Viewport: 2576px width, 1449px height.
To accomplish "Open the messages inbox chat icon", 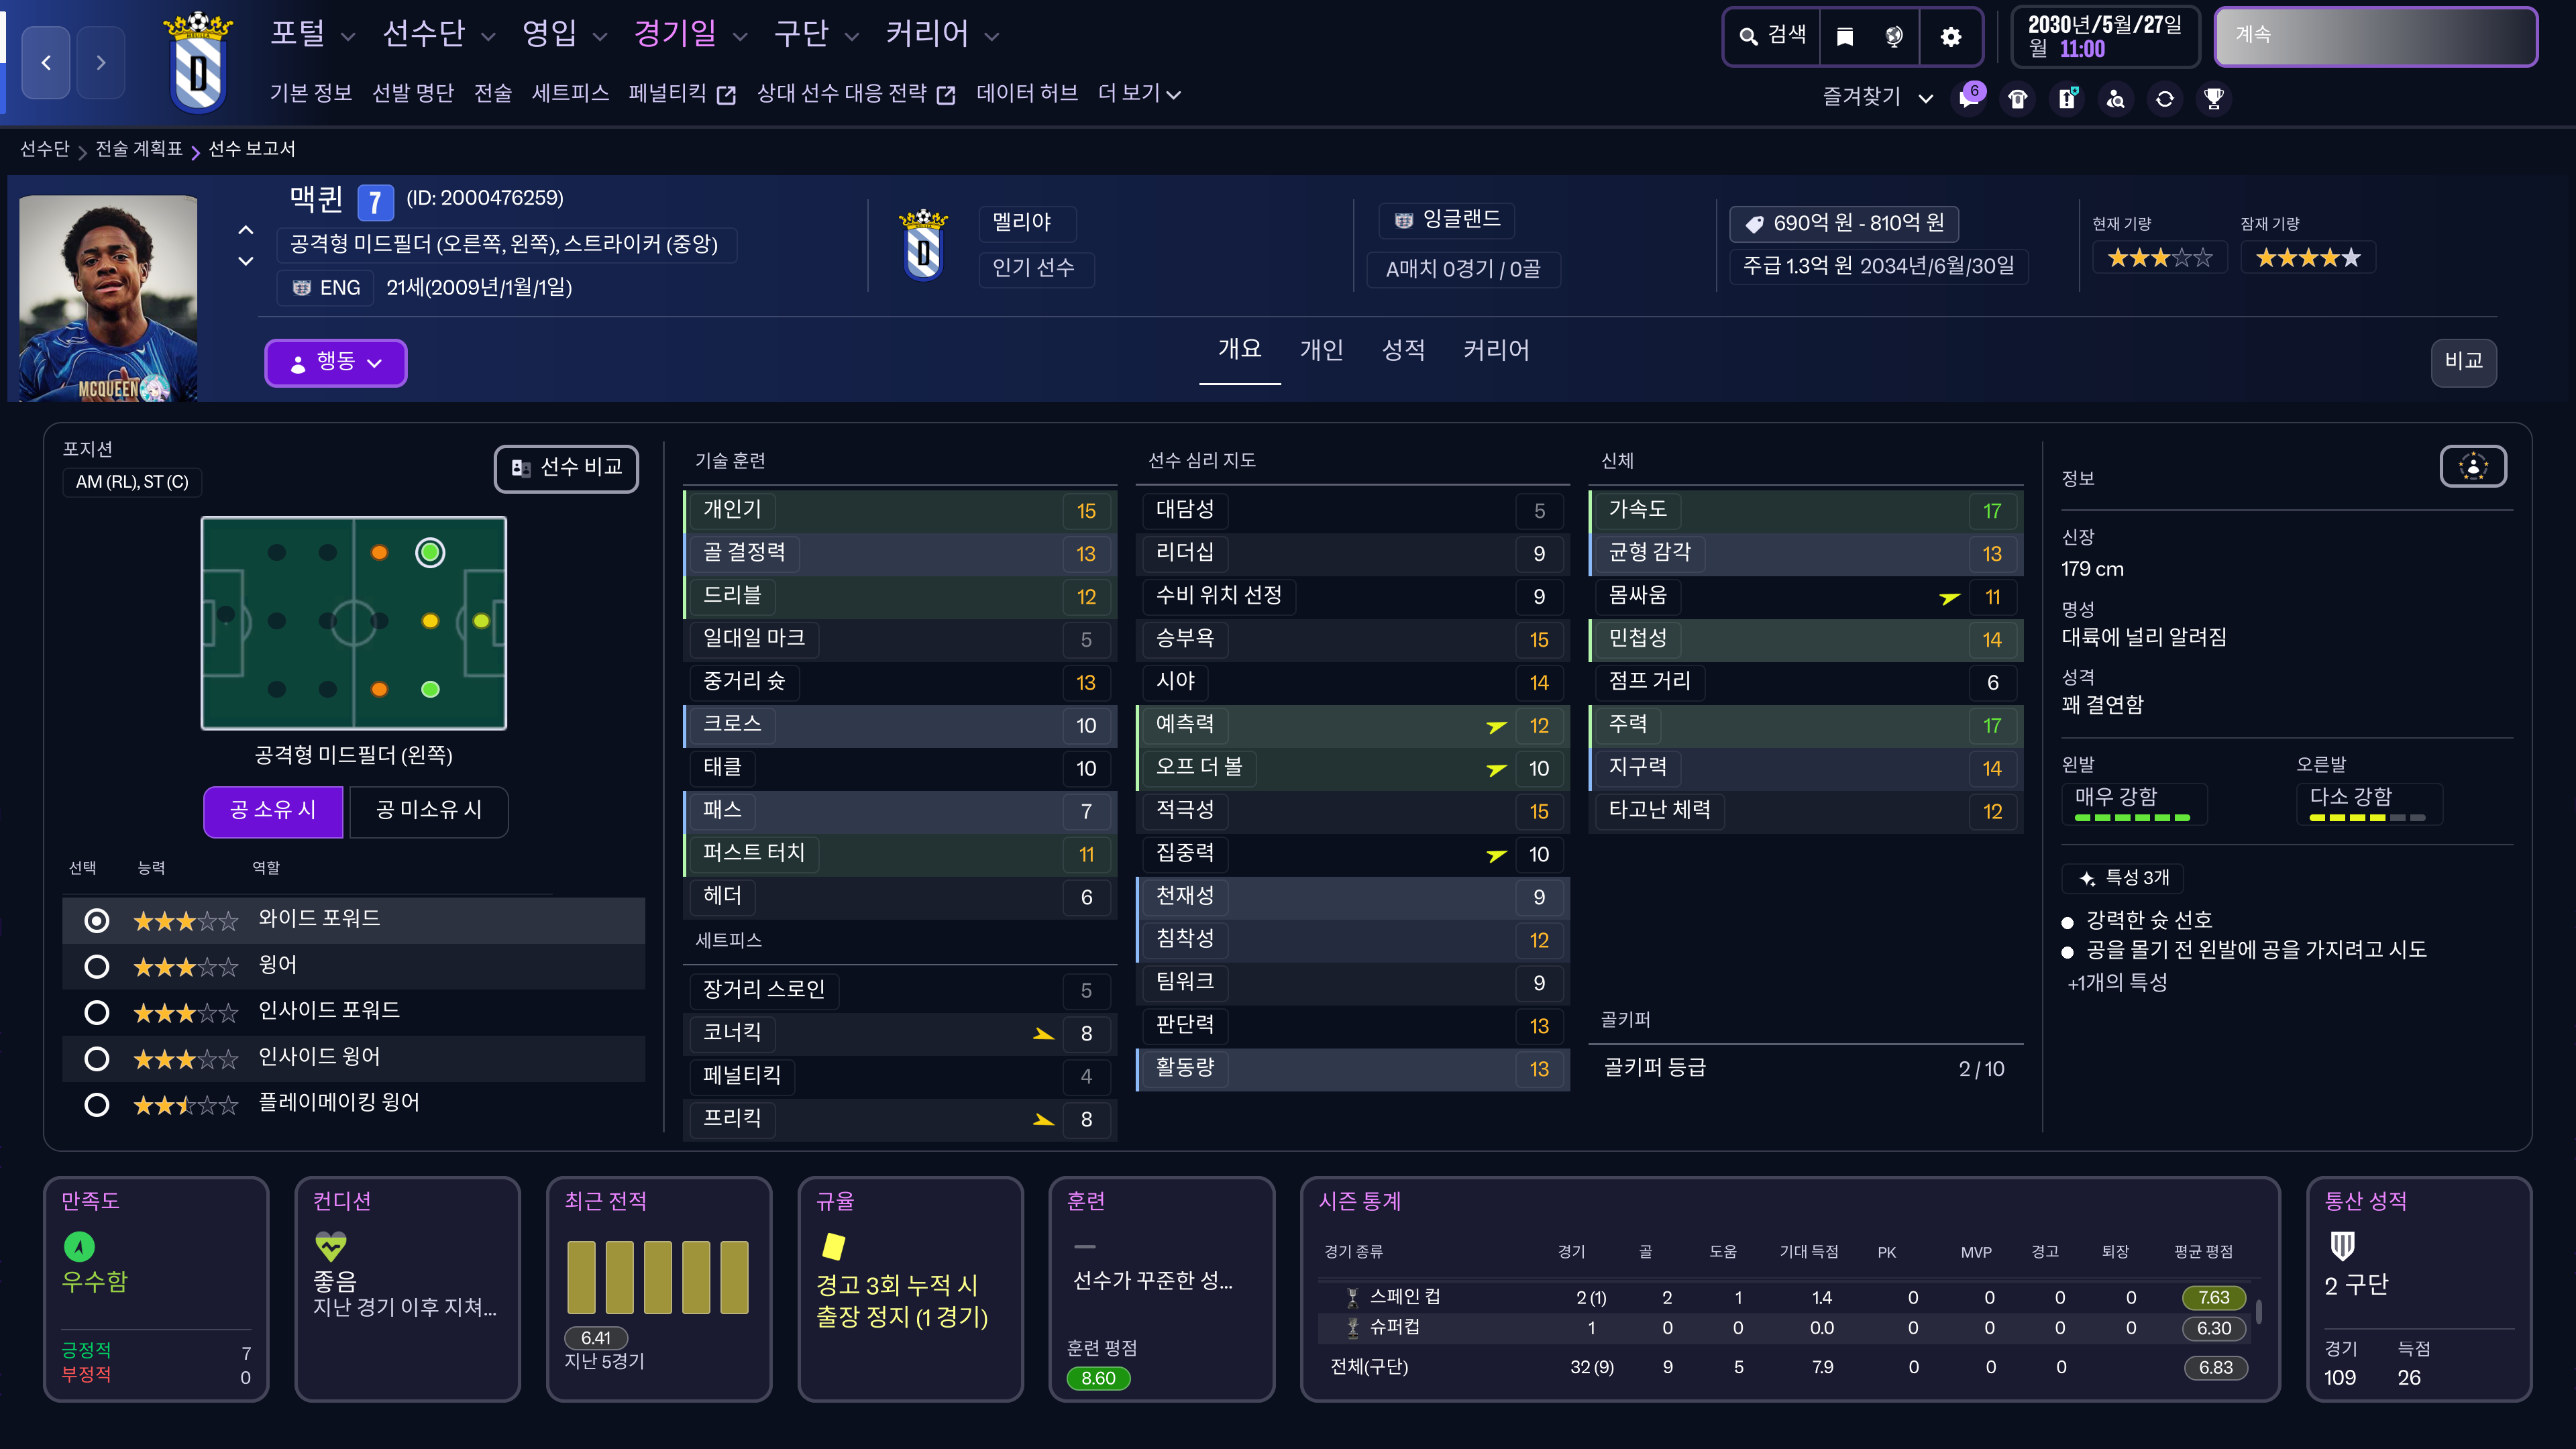I will 1968,99.
